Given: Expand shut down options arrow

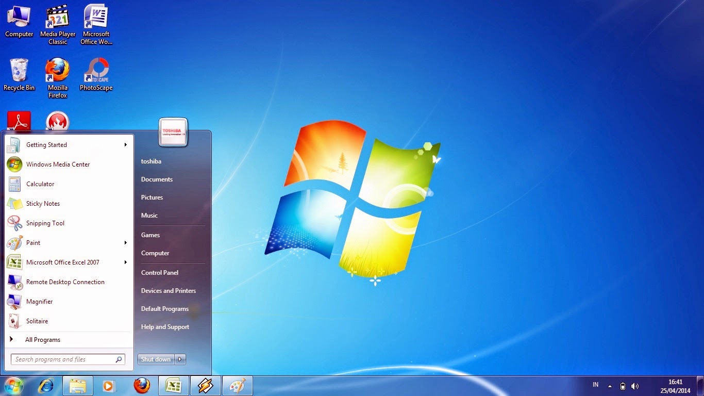Looking at the screenshot, I should (x=180, y=359).
